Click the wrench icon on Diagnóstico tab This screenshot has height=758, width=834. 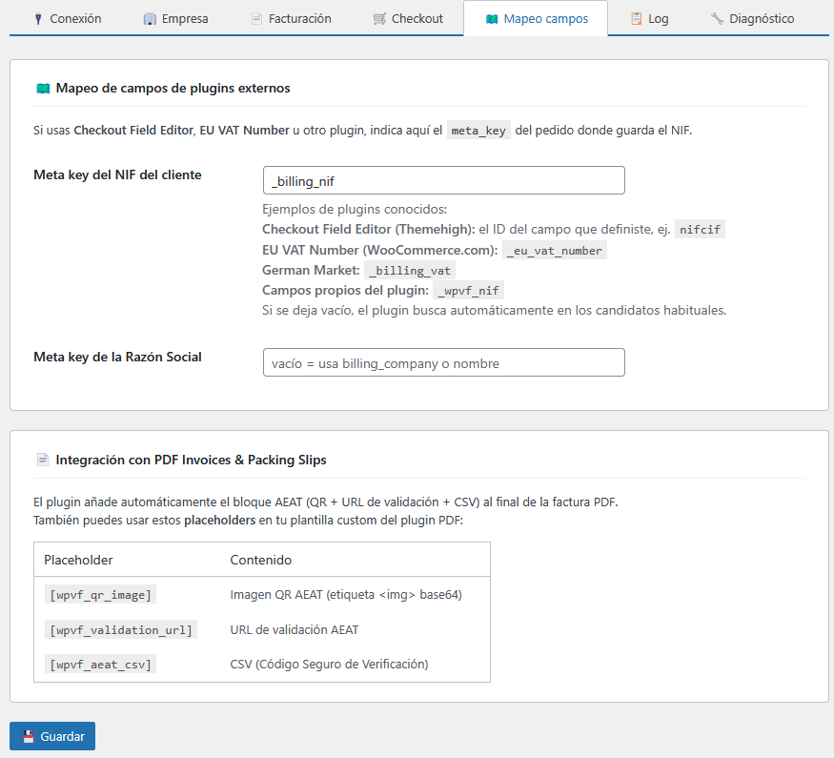[x=717, y=19]
